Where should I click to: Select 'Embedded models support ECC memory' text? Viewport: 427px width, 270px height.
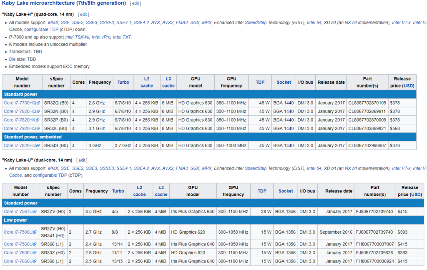pyautogui.click(x=49, y=66)
